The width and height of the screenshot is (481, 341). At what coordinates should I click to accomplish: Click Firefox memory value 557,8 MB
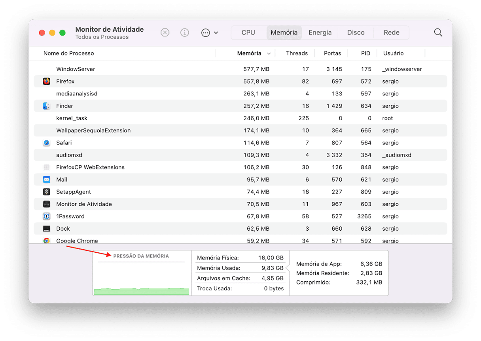256,81
